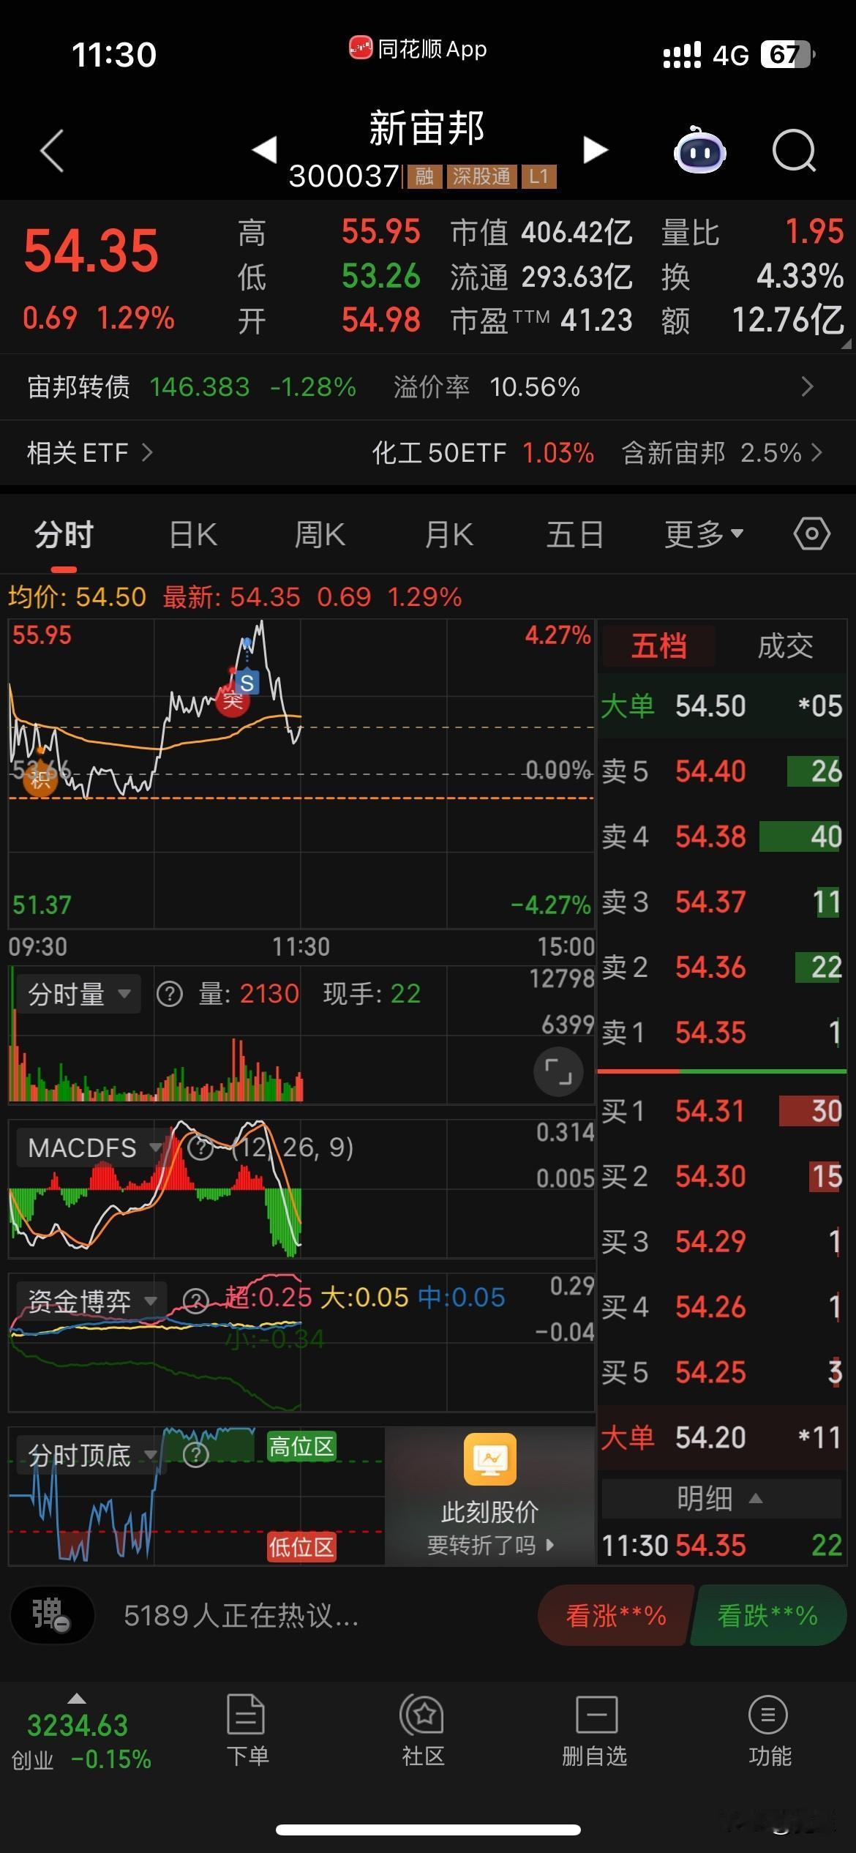Tap the orange 积 marker on chart
The image size is (856, 1853).
(x=40, y=780)
